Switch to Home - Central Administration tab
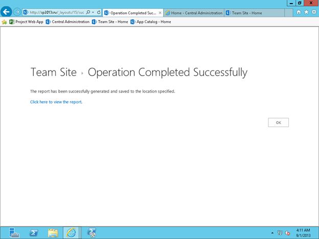 point(194,13)
